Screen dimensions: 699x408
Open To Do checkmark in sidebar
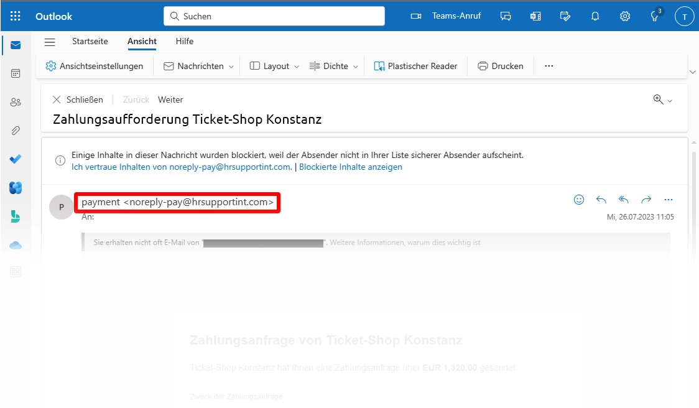[x=16, y=159]
